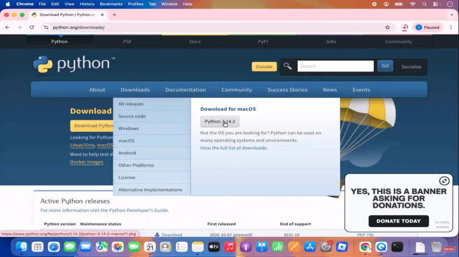Viewport: 459px width, 257px height.
Task: Click the GO search button
Action: click(385, 66)
